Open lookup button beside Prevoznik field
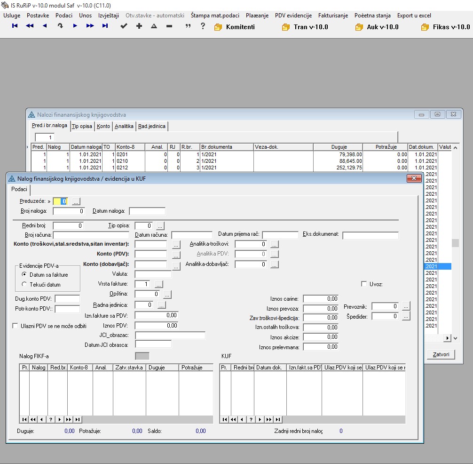 406,306
